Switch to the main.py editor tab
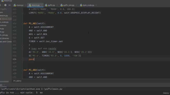Viewport: 170px width, 95px height. coord(20,5)
